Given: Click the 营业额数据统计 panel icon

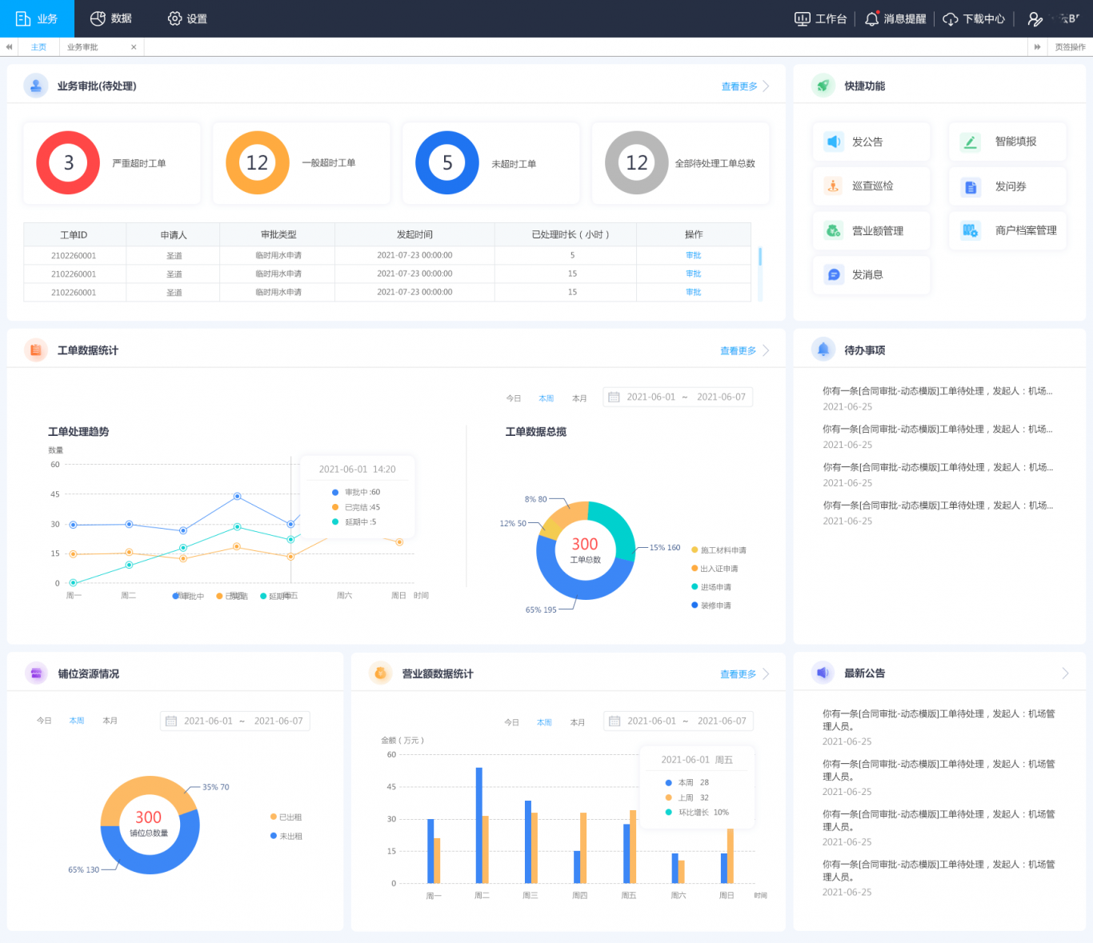Looking at the screenshot, I should [x=381, y=673].
